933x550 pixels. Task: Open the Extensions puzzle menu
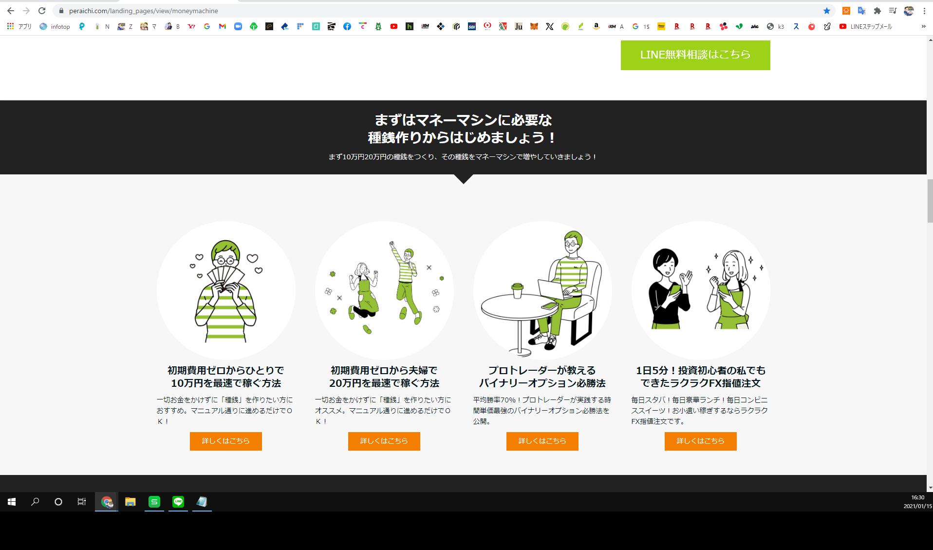(x=877, y=11)
